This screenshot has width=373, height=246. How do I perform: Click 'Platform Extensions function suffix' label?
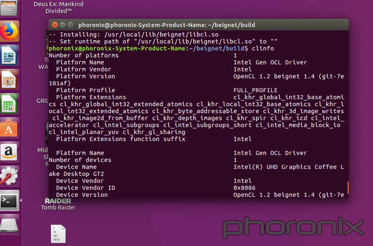click(x=121, y=139)
